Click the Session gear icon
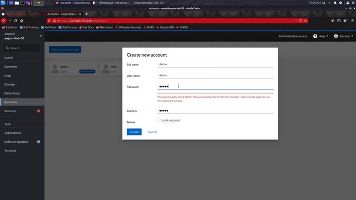This screenshot has width=356, height=200. click(x=336, y=36)
